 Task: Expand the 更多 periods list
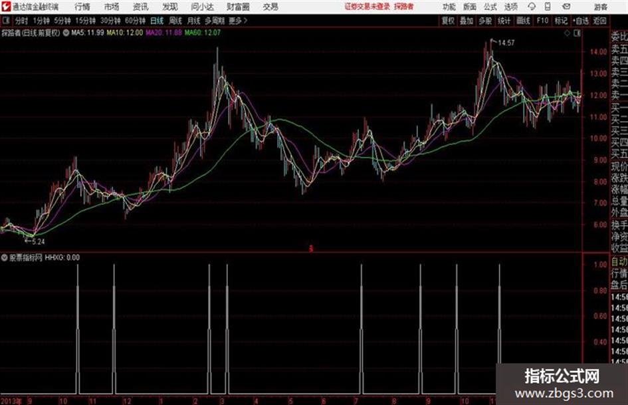point(237,21)
